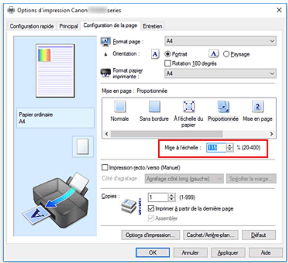The image size is (288, 263).
Task: Open Options d'impression... button
Action: coord(151,235)
